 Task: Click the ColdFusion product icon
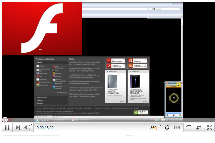pos(38,79)
